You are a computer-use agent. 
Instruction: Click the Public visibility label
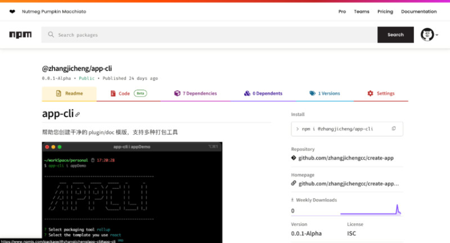[x=87, y=78]
